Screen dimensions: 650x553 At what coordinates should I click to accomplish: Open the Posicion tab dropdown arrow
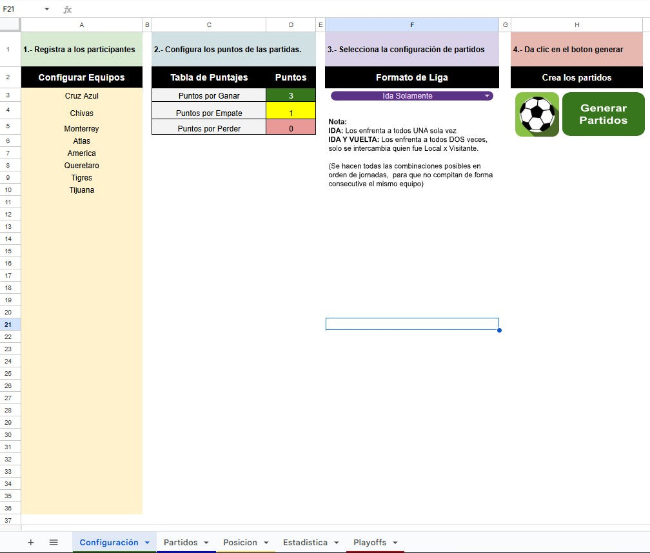point(264,542)
